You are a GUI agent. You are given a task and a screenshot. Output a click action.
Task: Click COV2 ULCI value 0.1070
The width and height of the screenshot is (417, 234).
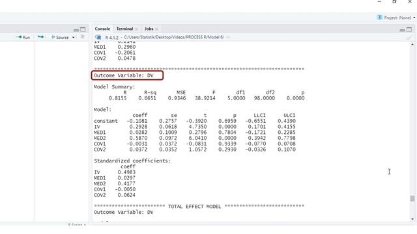click(x=287, y=149)
